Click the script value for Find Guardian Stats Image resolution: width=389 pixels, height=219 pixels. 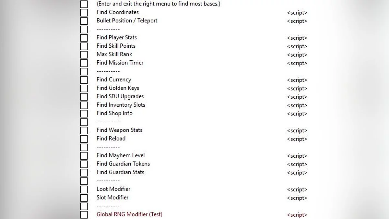click(297, 173)
